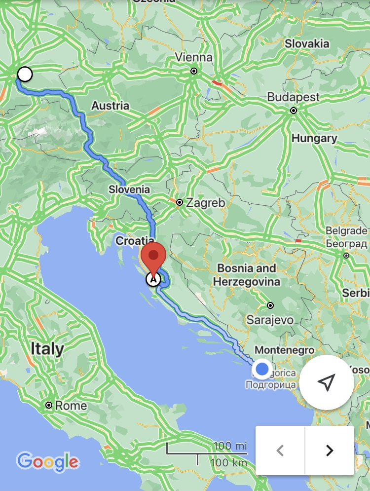Click the red traffic segment near Vienna

(217, 83)
